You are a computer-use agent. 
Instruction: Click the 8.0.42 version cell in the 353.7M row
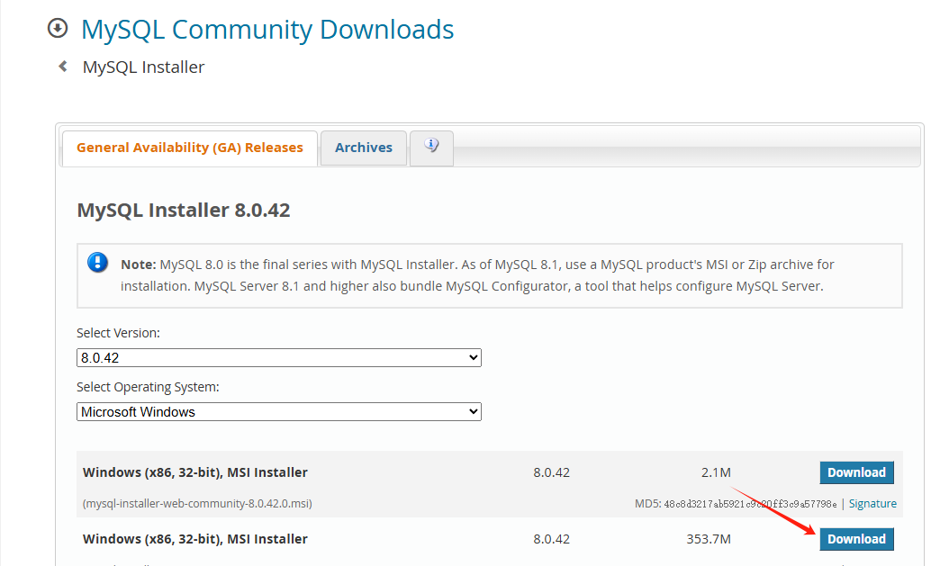coord(552,539)
